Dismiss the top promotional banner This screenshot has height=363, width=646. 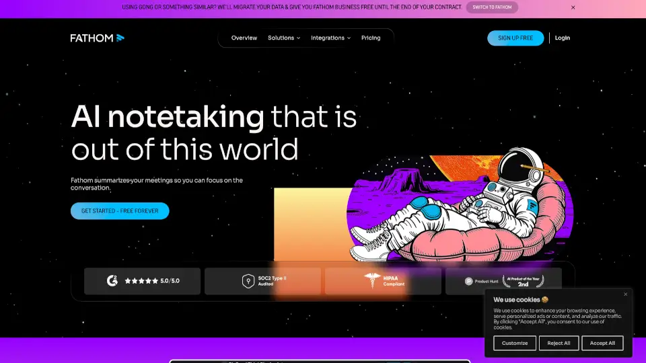573,7
